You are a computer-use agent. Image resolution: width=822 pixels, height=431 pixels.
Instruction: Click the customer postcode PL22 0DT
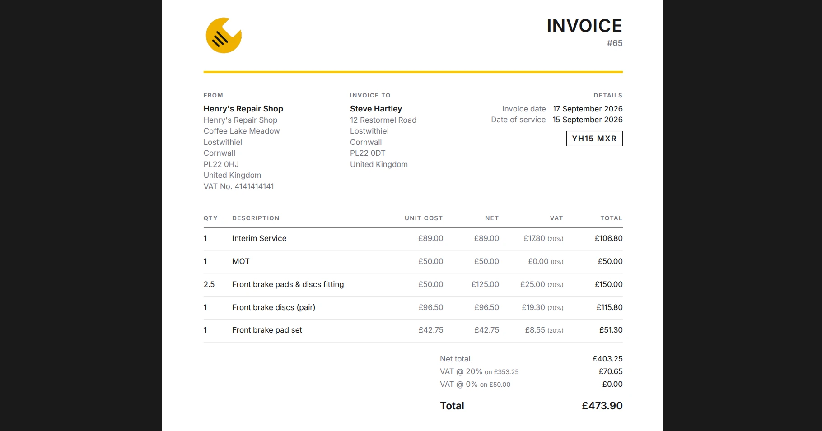368,153
